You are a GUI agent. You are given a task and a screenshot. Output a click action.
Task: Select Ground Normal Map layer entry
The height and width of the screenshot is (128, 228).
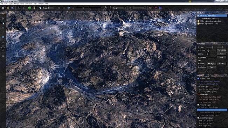210,113
